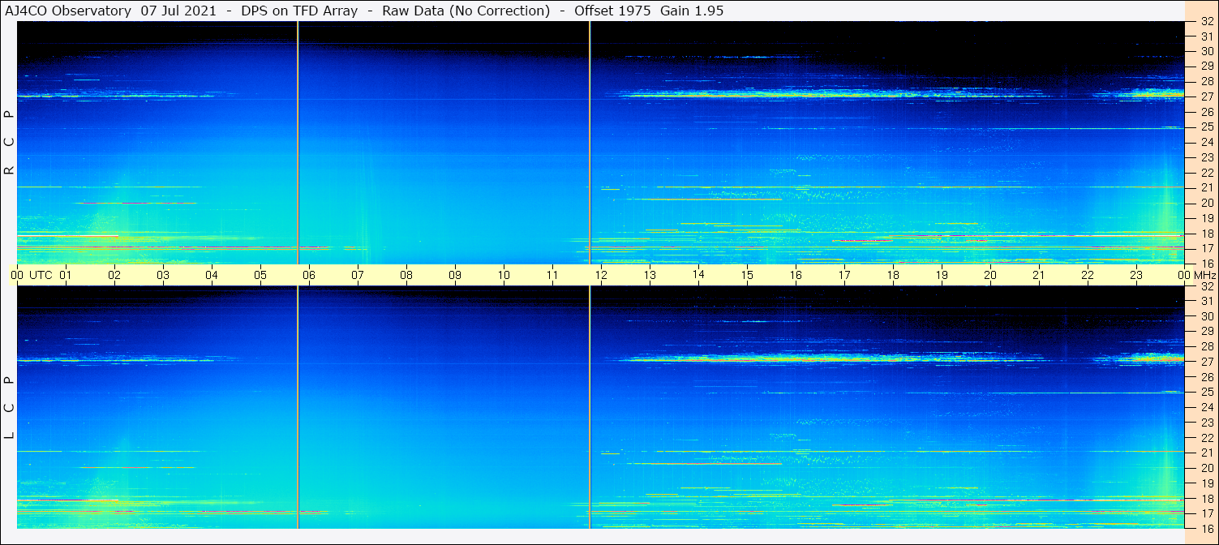
Task: Click the LCP panel's vertical axis label
Action: coord(9,408)
